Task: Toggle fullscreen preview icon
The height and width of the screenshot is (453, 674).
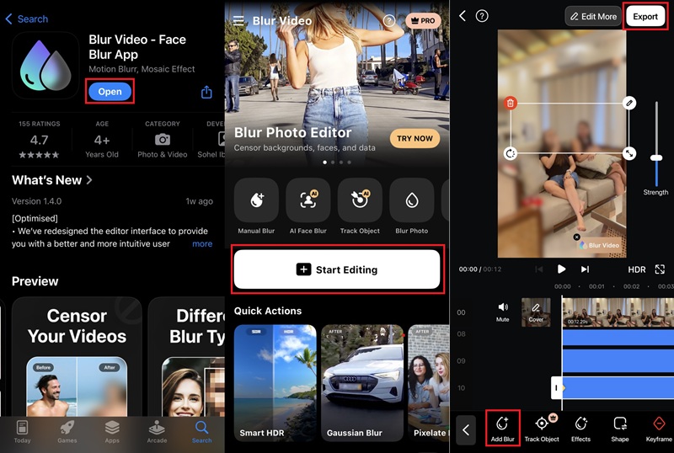Action: click(x=660, y=269)
